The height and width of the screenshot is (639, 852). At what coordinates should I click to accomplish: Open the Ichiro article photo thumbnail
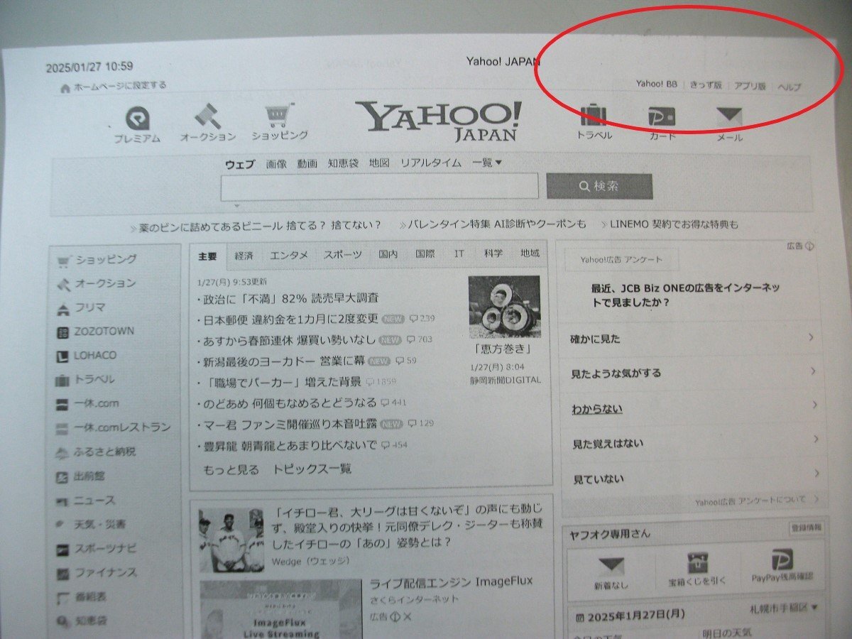231,540
